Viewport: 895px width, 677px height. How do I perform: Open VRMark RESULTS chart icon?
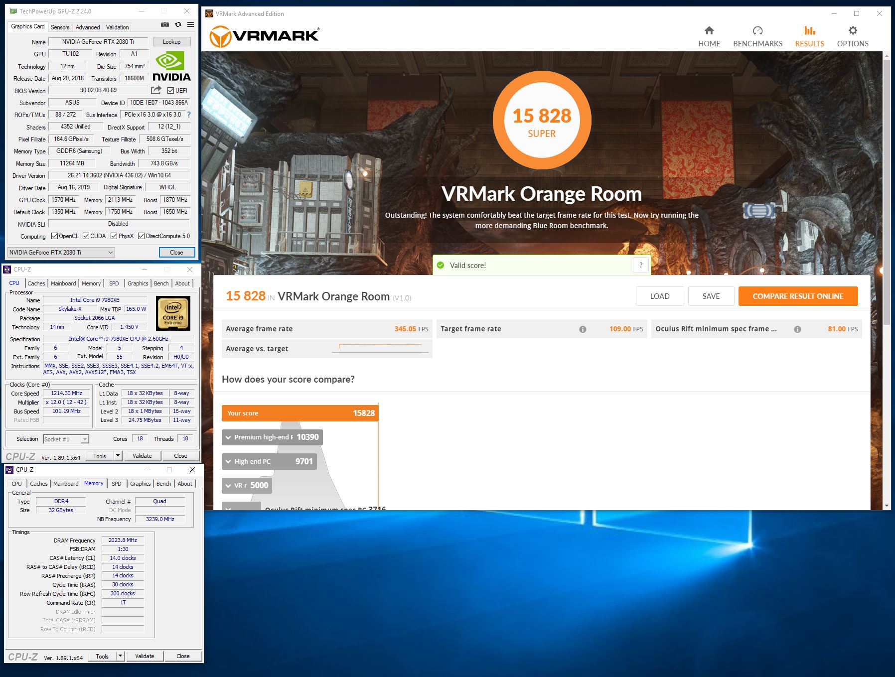click(810, 30)
